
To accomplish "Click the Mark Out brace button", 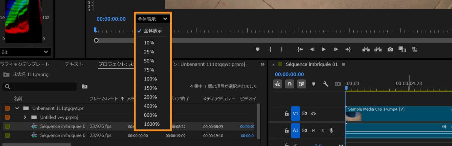I will pyautogui.click(x=281, y=49).
